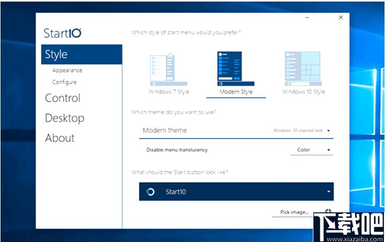Click the 'Modern Style' caption
The height and width of the screenshot is (242, 385).
tap(236, 92)
